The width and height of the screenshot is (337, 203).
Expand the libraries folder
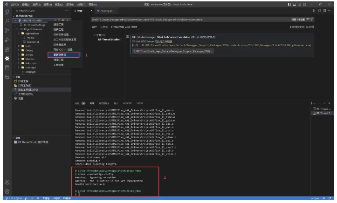pos(19,59)
